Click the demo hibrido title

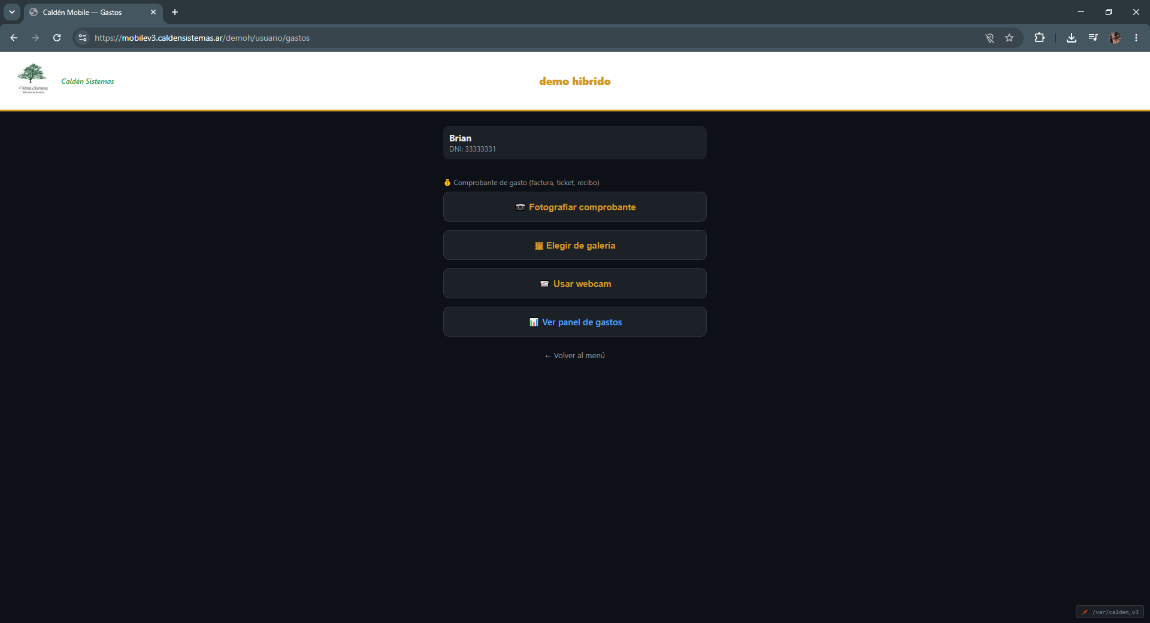tap(575, 81)
